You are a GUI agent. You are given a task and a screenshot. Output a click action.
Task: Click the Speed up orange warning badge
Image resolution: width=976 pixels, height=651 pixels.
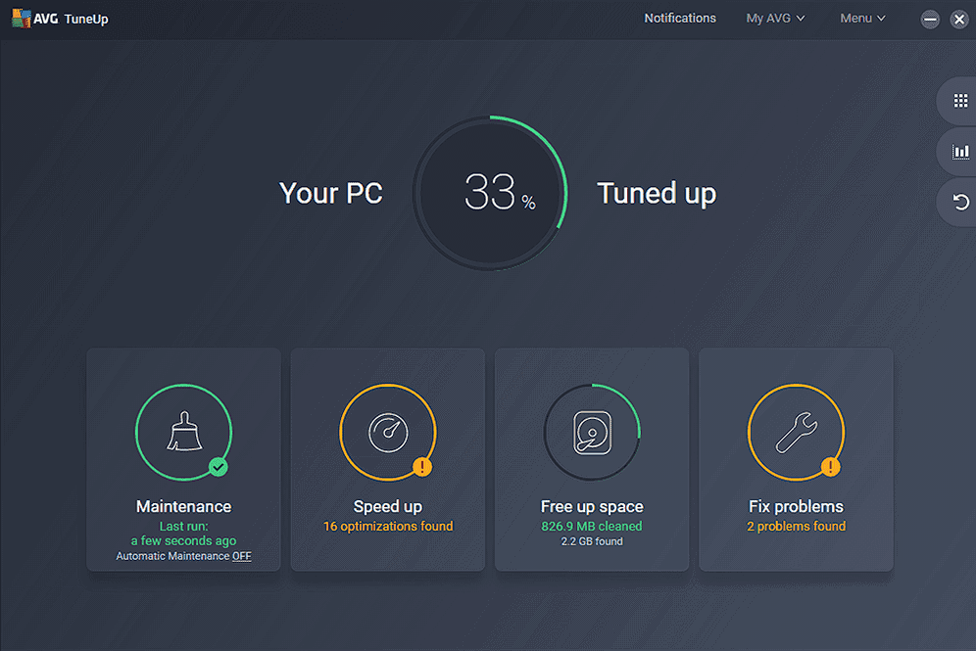(422, 466)
